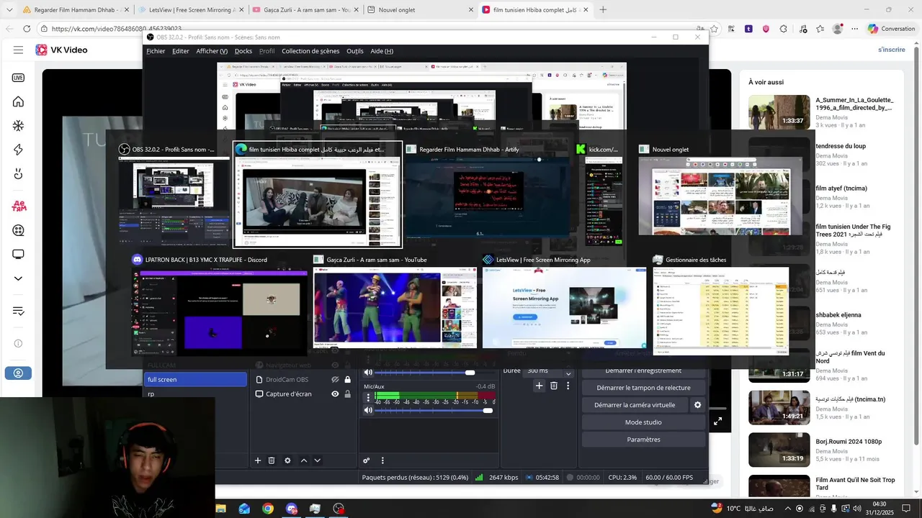922x518 pixels.
Task: Open OBS Afficher menu
Action: (x=212, y=51)
